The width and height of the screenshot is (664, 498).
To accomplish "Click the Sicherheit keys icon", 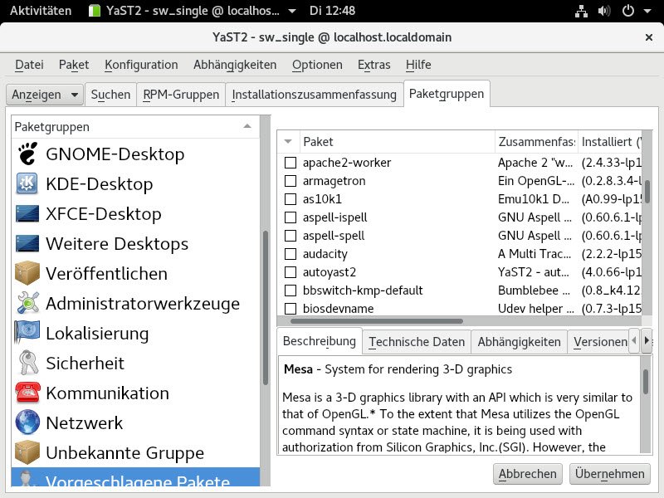I will [x=28, y=363].
